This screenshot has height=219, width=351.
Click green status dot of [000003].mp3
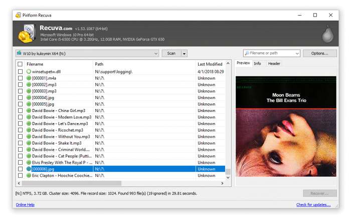pyautogui.click(x=29, y=91)
